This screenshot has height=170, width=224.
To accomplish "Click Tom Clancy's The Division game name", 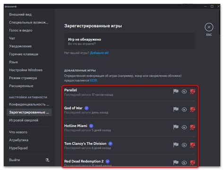I will coord(85,144).
